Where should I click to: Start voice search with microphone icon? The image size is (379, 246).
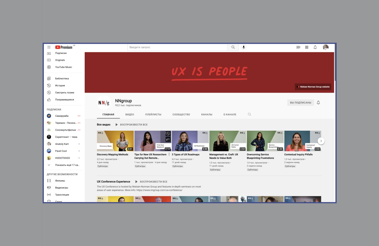coord(244,47)
